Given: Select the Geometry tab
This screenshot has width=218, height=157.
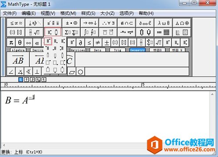Looking at the screenshot, I should point(137,50).
